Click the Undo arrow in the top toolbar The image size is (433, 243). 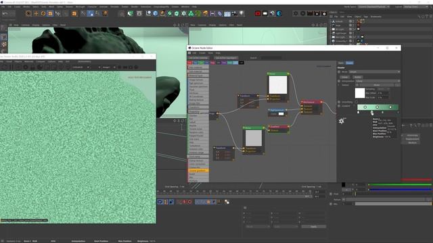click(x=5, y=13)
